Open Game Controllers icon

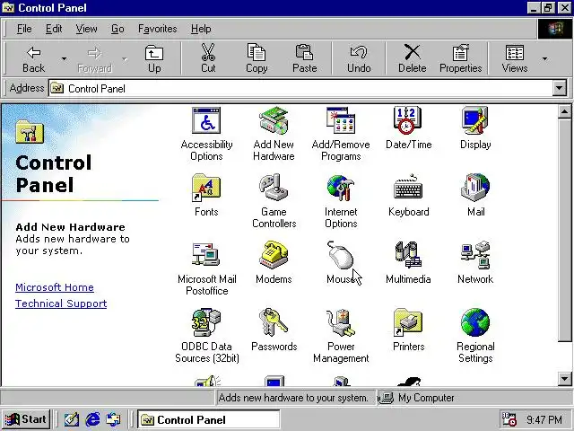point(274,188)
